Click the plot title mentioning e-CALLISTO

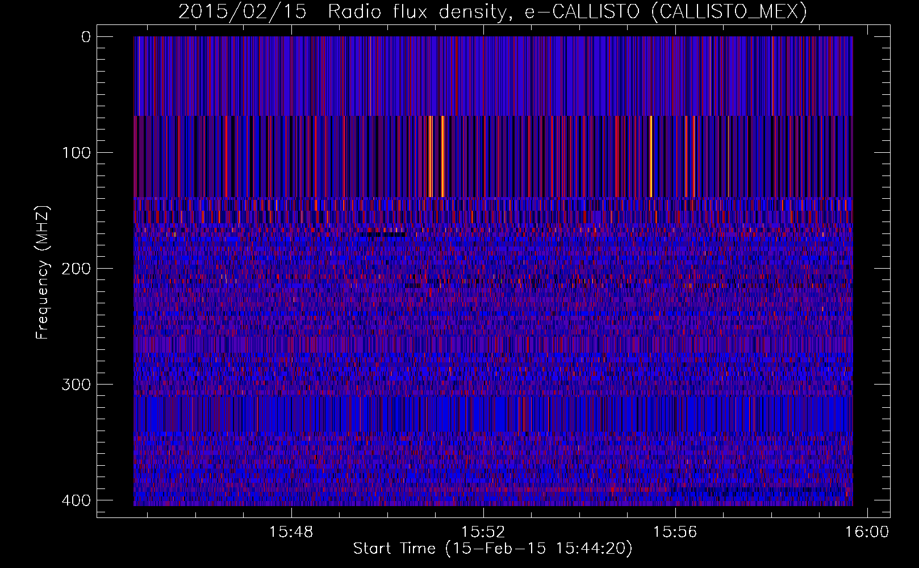pos(492,12)
